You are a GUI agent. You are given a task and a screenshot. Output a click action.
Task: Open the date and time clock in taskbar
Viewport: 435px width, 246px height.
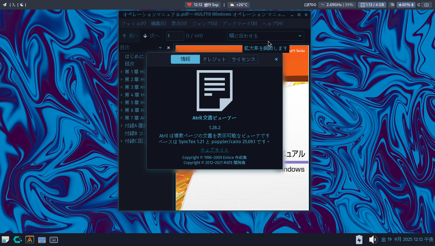click(x=407, y=240)
